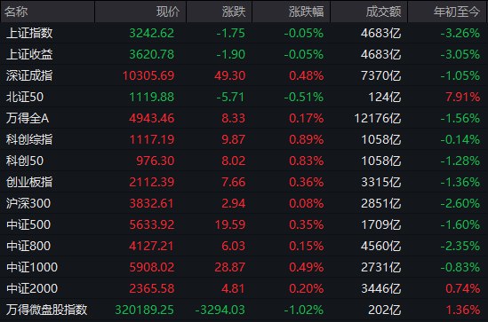Select the 上证指数 row

pyautogui.click(x=244, y=33)
